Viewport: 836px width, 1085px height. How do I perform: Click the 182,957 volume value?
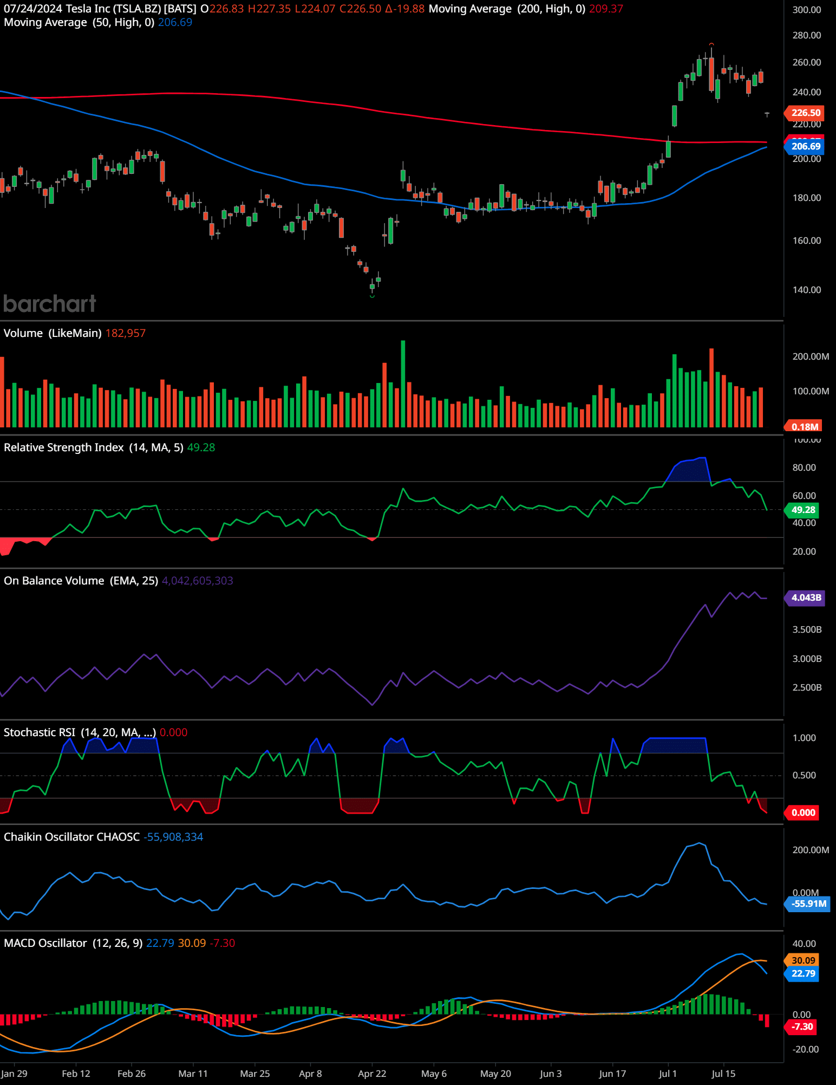coord(126,333)
